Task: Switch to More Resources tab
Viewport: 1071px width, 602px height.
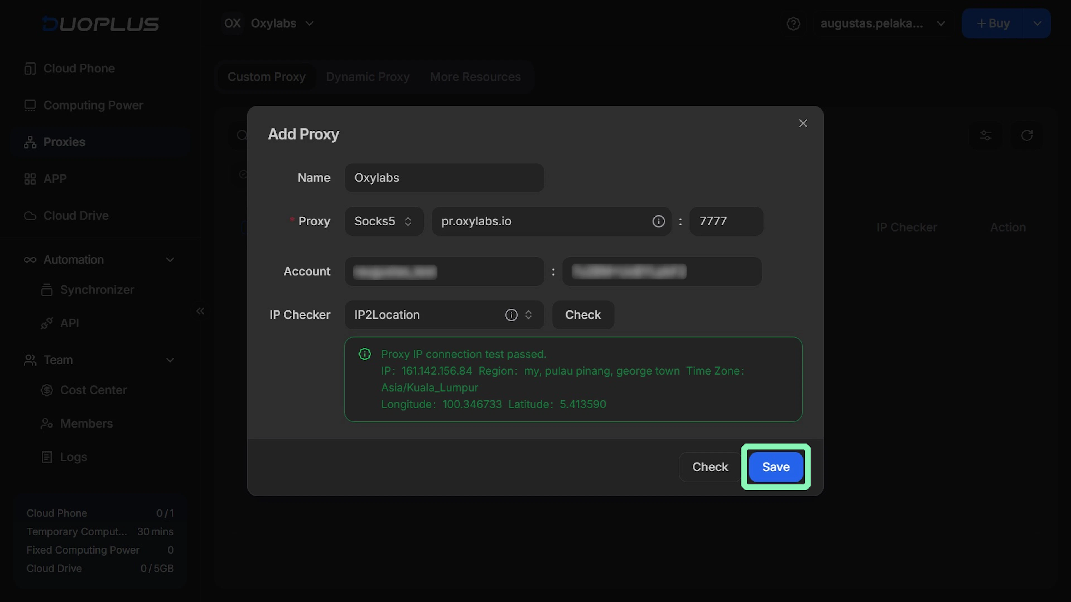Action: 475,77
